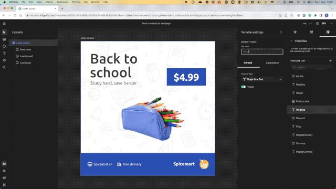The image size is (336, 189).
Task: Select the zoom tool
Action: click(4, 67)
